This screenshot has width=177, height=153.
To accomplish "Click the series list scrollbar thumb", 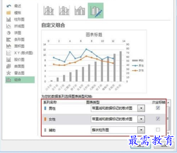I will coord(168,118).
